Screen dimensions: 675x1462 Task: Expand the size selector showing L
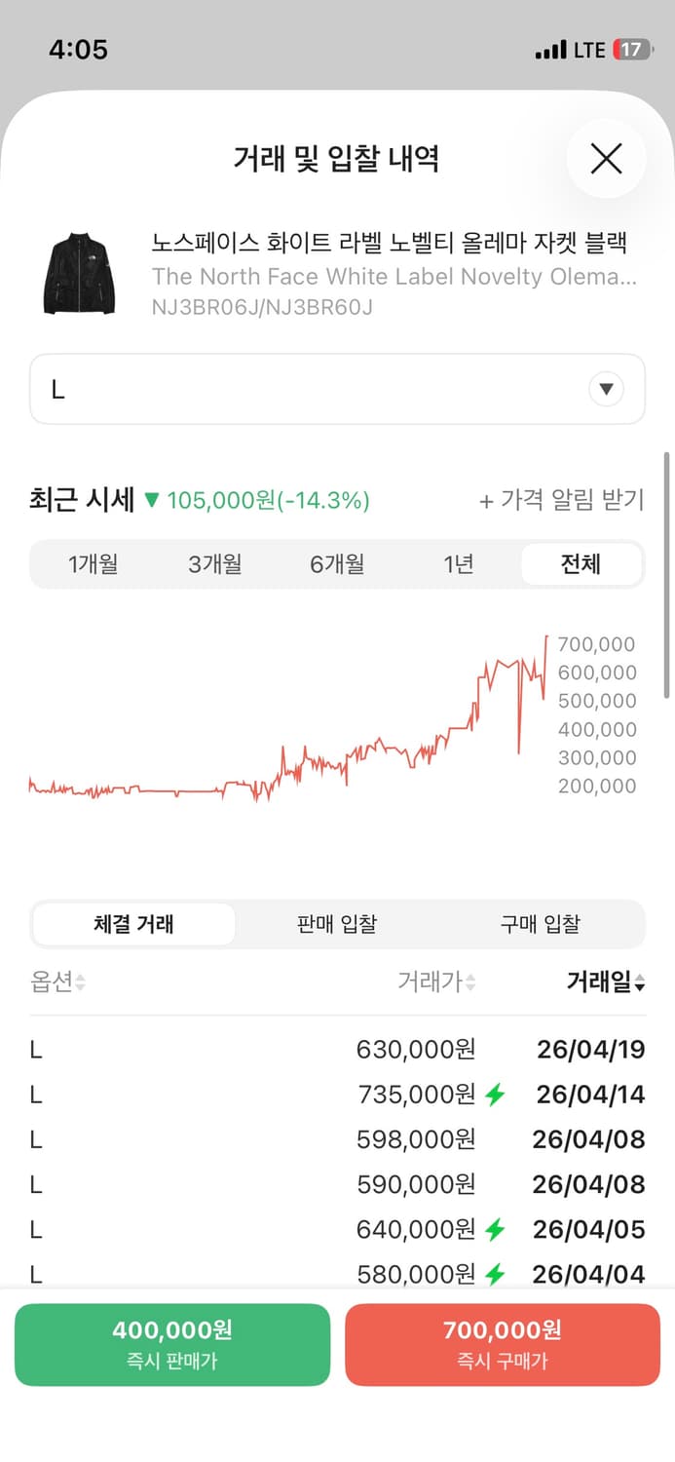[x=336, y=389]
